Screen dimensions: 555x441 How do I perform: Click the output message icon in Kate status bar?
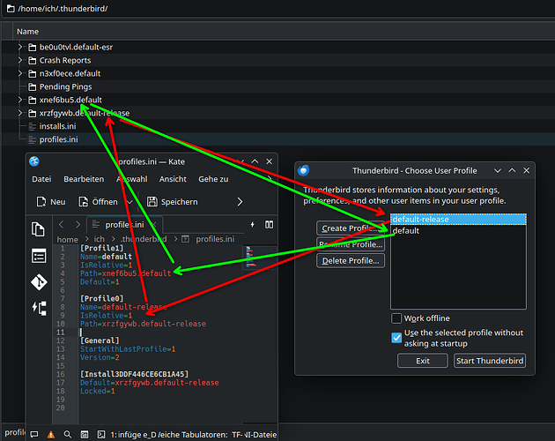(34, 434)
